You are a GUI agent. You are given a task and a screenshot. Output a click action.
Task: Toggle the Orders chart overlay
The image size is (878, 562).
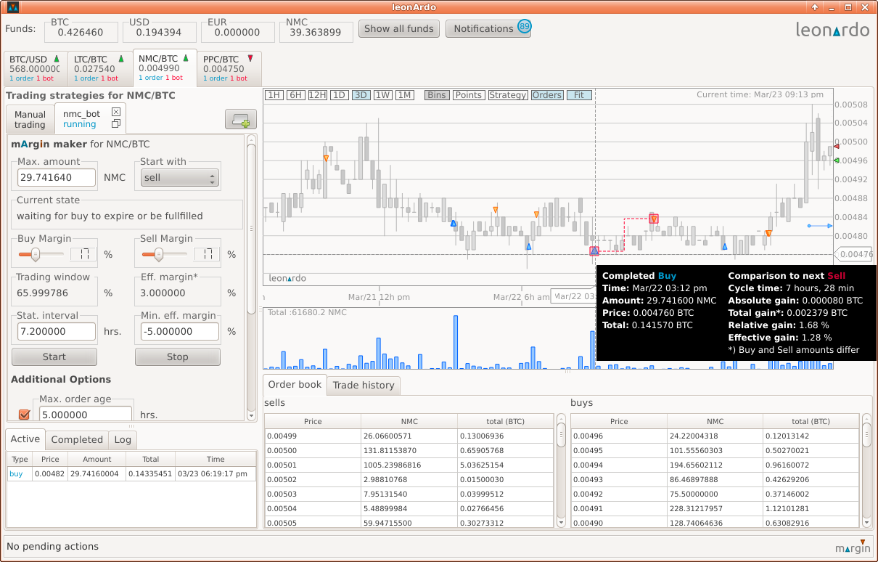[547, 95]
